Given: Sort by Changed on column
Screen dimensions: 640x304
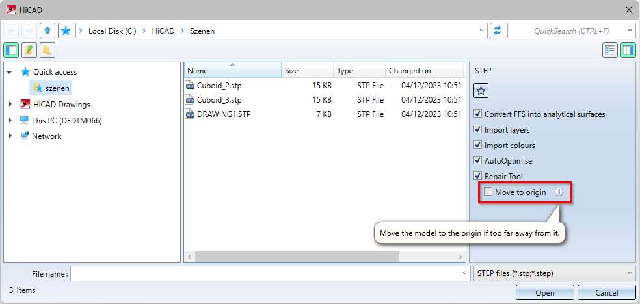Looking at the screenshot, I should pyautogui.click(x=425, y=71).
